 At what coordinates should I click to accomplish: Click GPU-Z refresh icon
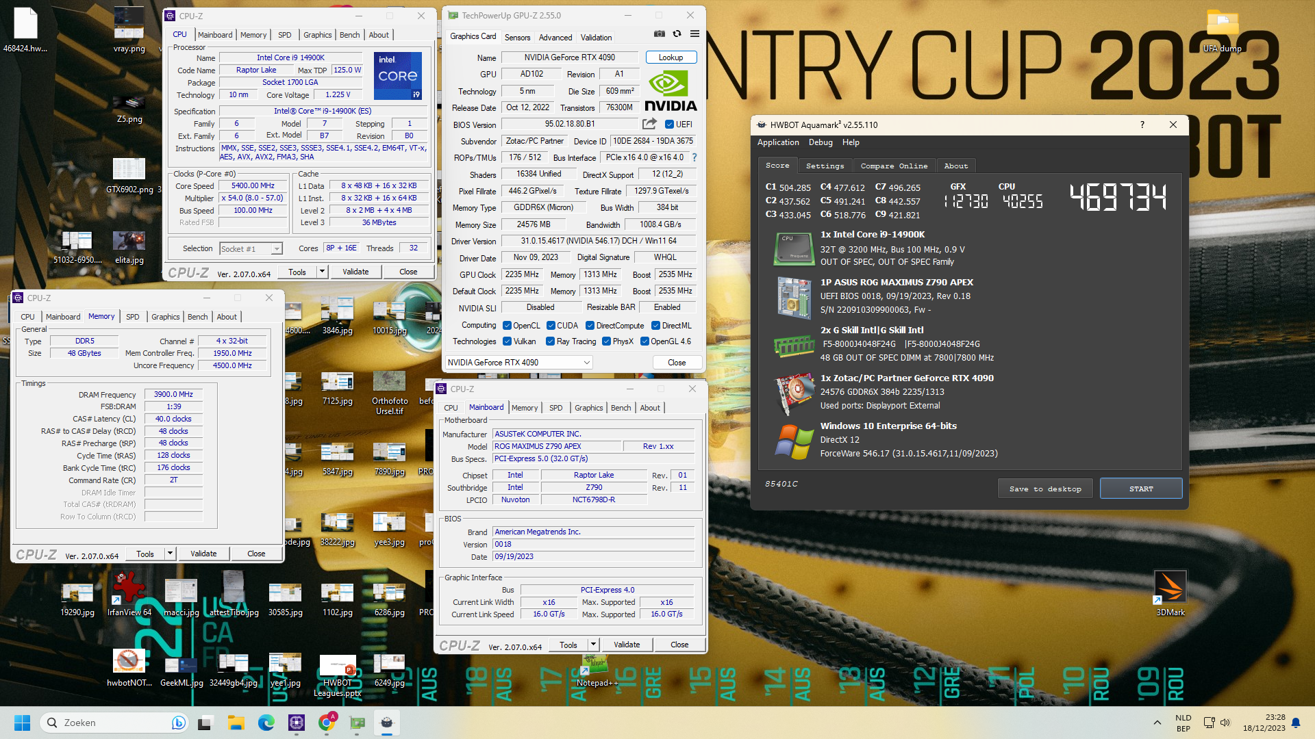click(x=677, y=34)
